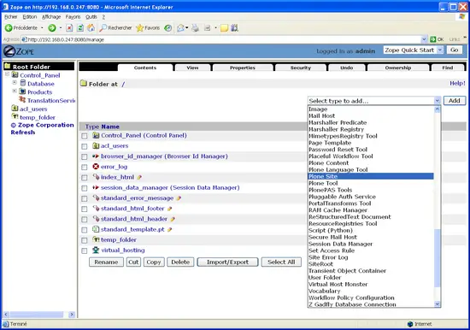Check the virtual_hosting row checkbox

pyautogui.click(x=85, y=250)
